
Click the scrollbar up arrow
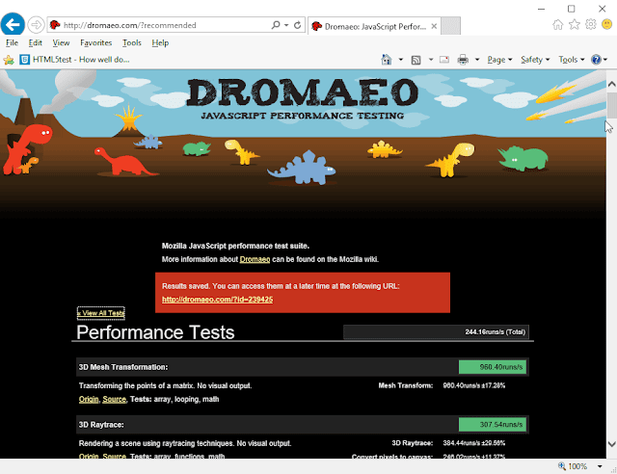[611, 84]
